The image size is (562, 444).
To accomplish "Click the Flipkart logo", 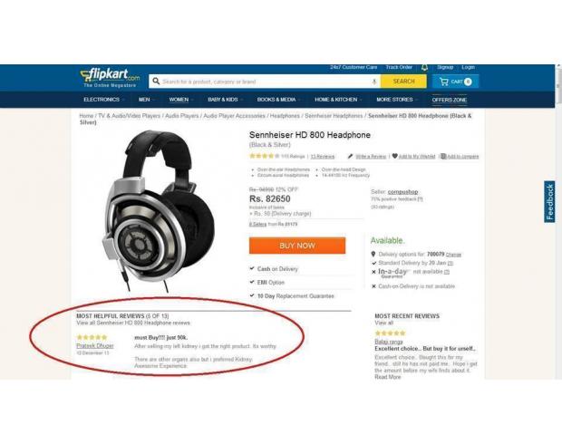I will pyautogui.click(x=110, y=78).
